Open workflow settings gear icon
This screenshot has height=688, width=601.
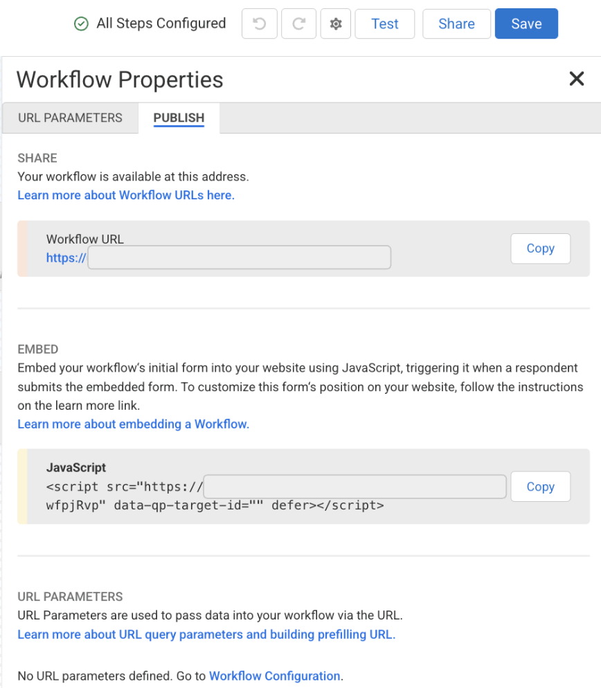[335, 24]
